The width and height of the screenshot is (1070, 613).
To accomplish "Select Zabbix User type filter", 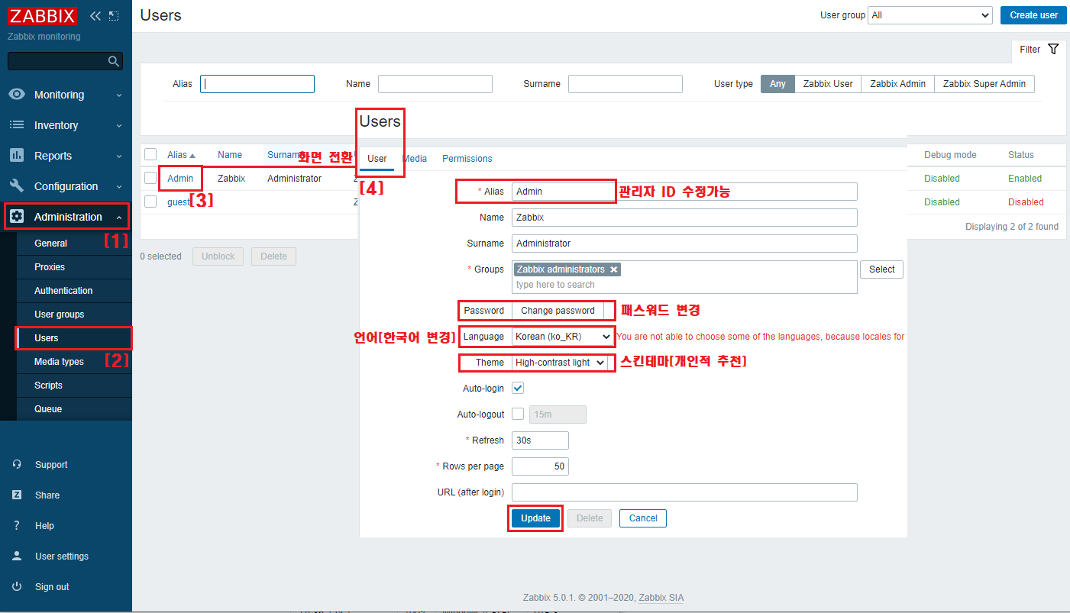I will (828, 84).
